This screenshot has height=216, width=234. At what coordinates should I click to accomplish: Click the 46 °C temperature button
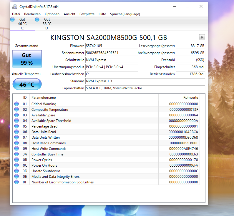click(27, 84)
